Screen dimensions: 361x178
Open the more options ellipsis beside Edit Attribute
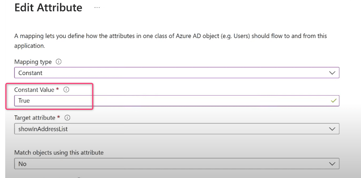97,7
